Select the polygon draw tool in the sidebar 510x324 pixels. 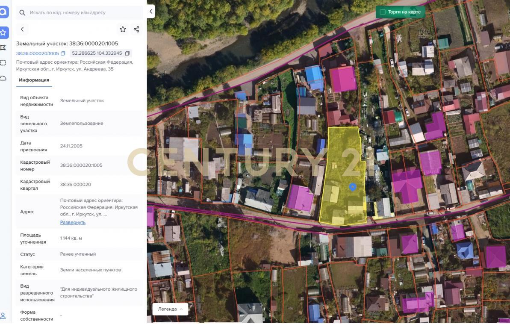(x=3, y=47)
